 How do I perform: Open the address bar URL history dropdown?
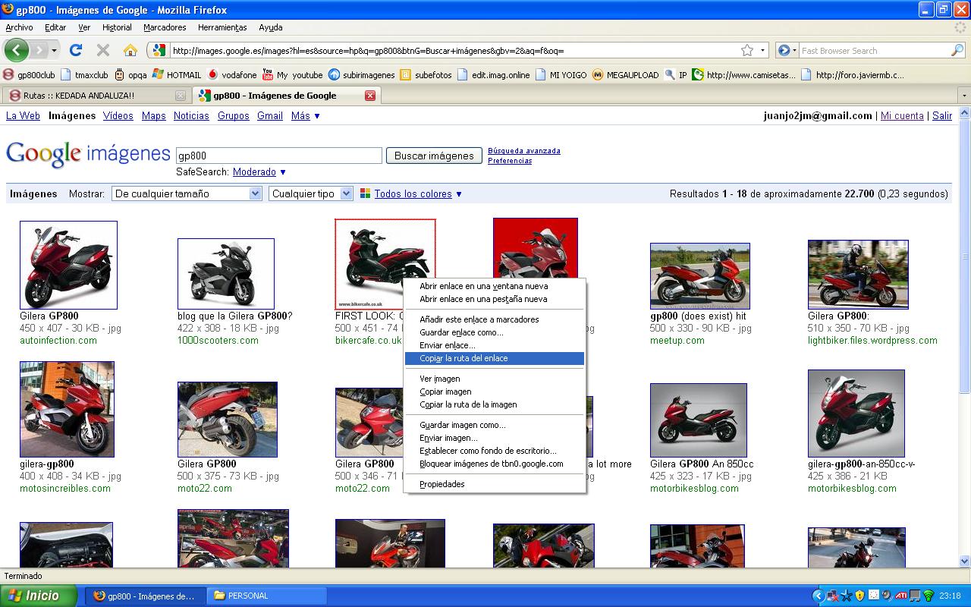click(x=762, y=51)
